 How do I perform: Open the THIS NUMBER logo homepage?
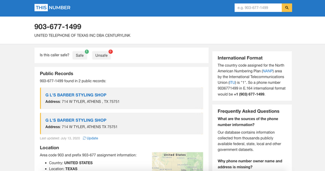tap(52, 8)
